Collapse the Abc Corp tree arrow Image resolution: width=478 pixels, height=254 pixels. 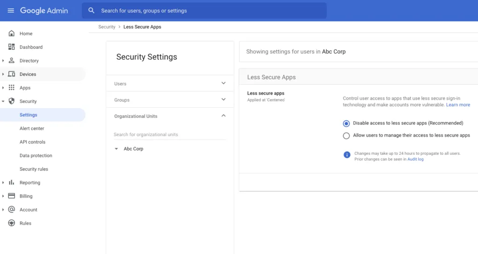pyautogui.click(x=116, y=149)
